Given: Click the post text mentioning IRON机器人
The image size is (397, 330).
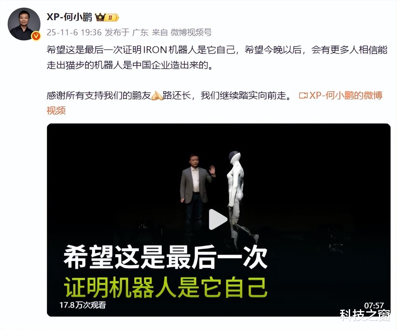Looking at the screenshot, I should tap(217, 57).
